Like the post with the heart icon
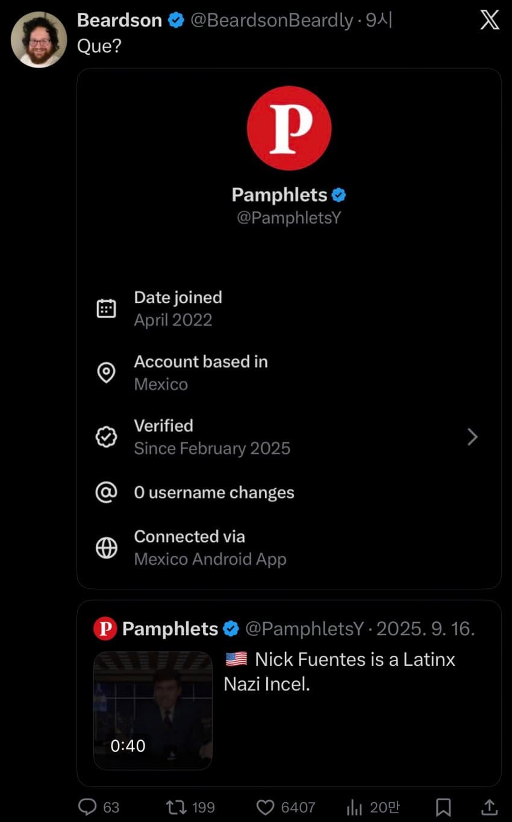This screenshot has width=512, height=822. point(265,806)
